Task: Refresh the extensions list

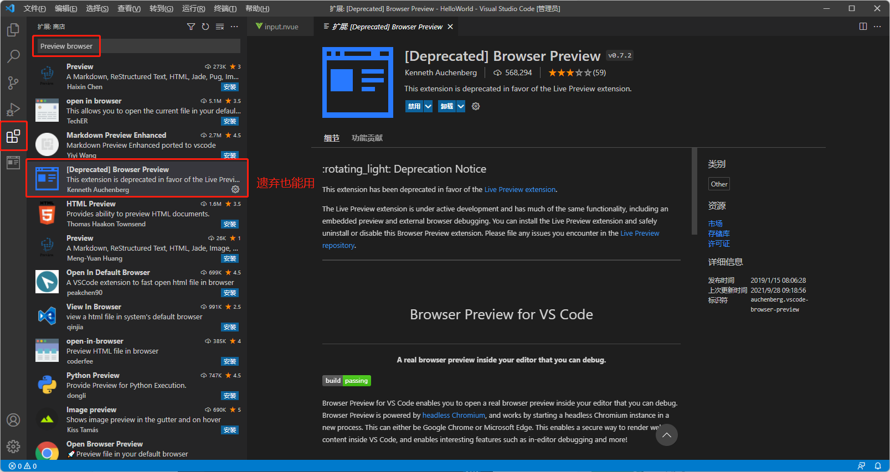Action: (x=205, y=27)
